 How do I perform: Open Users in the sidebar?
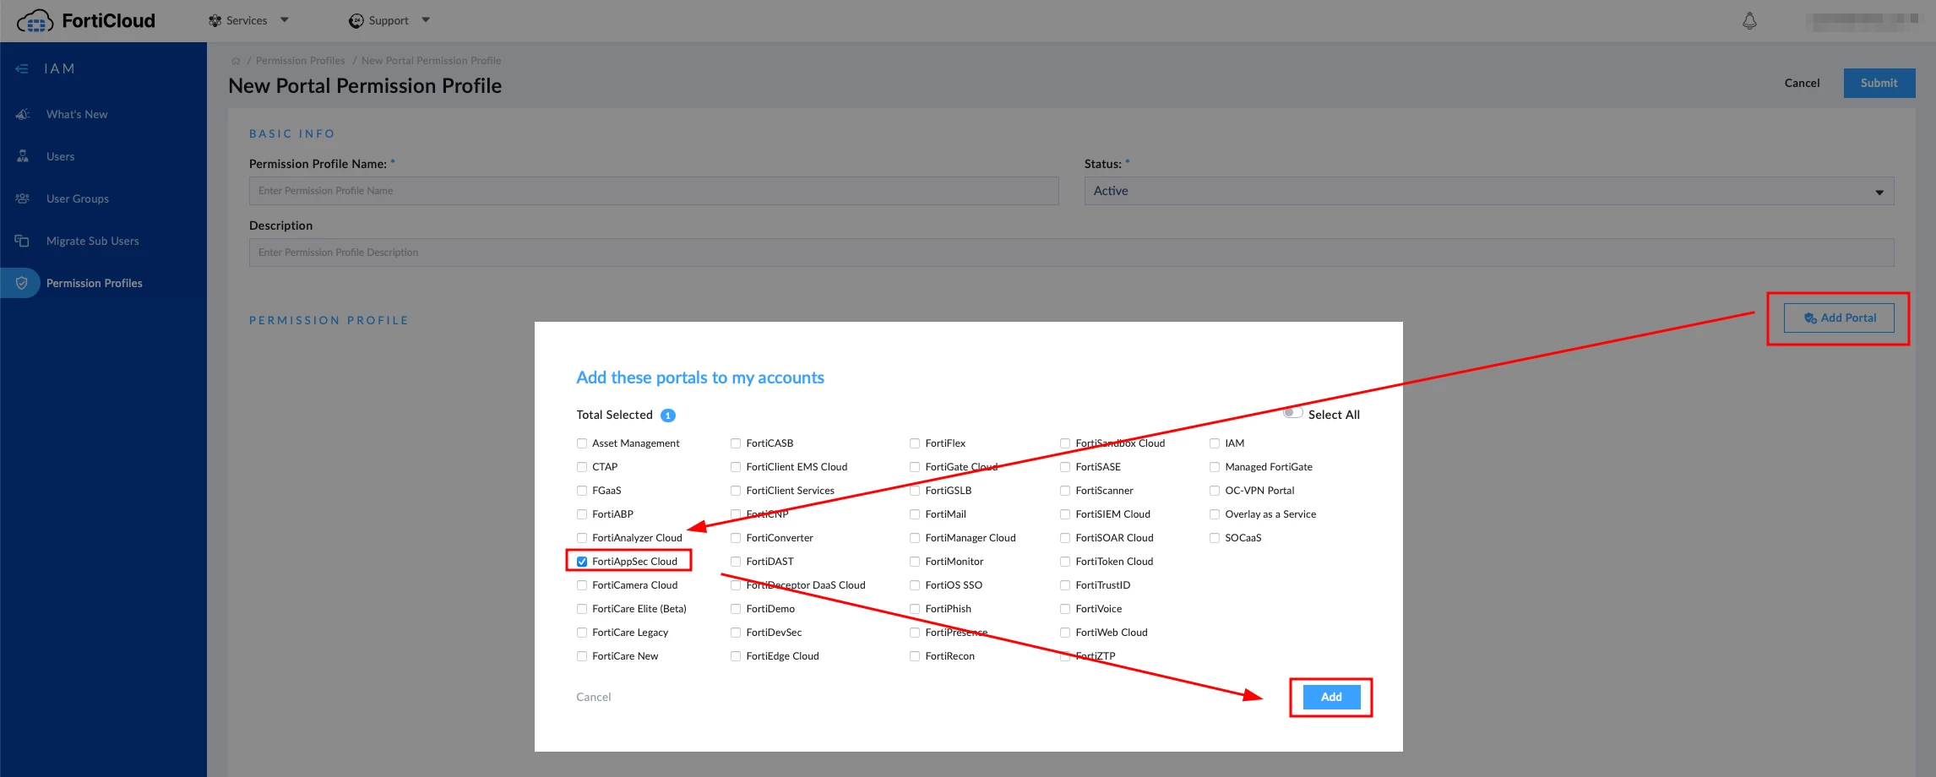click(x=60, y=156)
